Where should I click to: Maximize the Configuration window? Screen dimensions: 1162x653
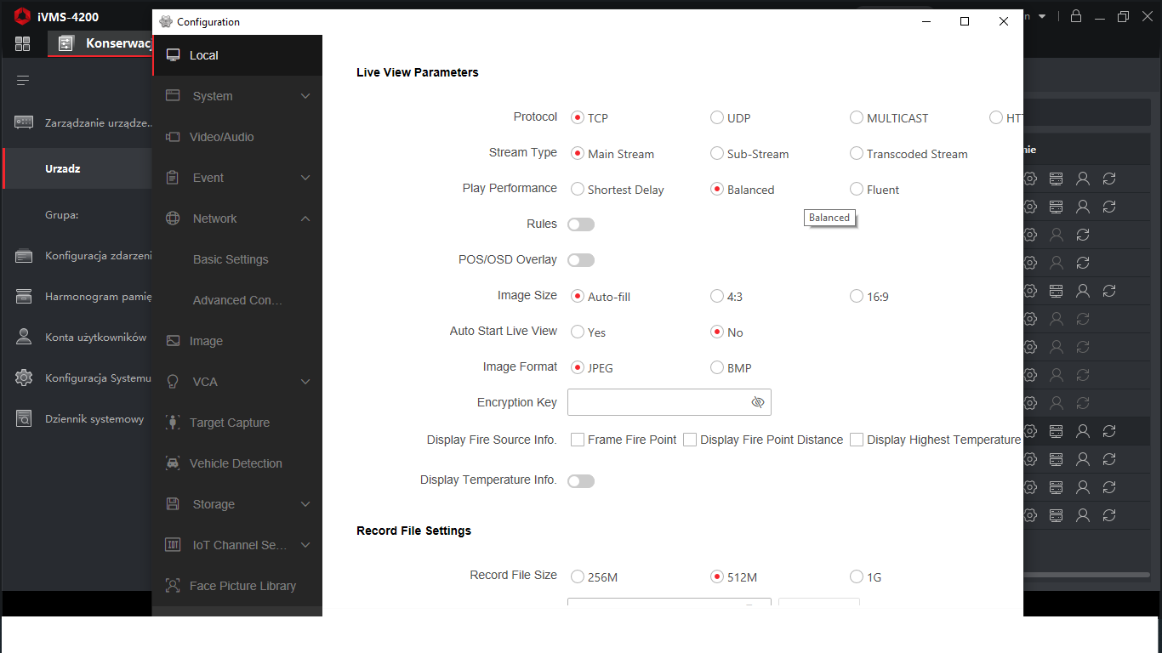(965, 22)
